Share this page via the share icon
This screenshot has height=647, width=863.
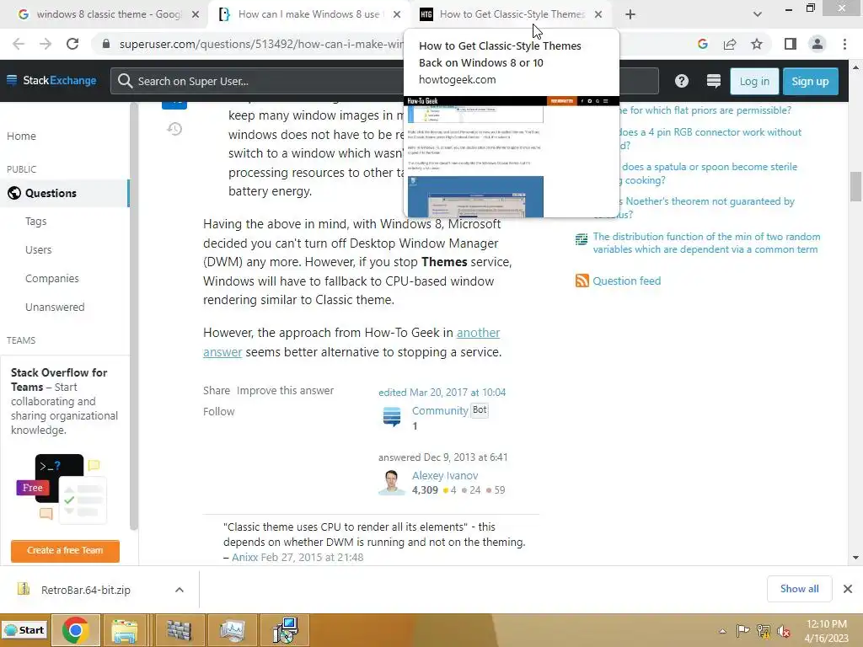(x=730, y=44)
